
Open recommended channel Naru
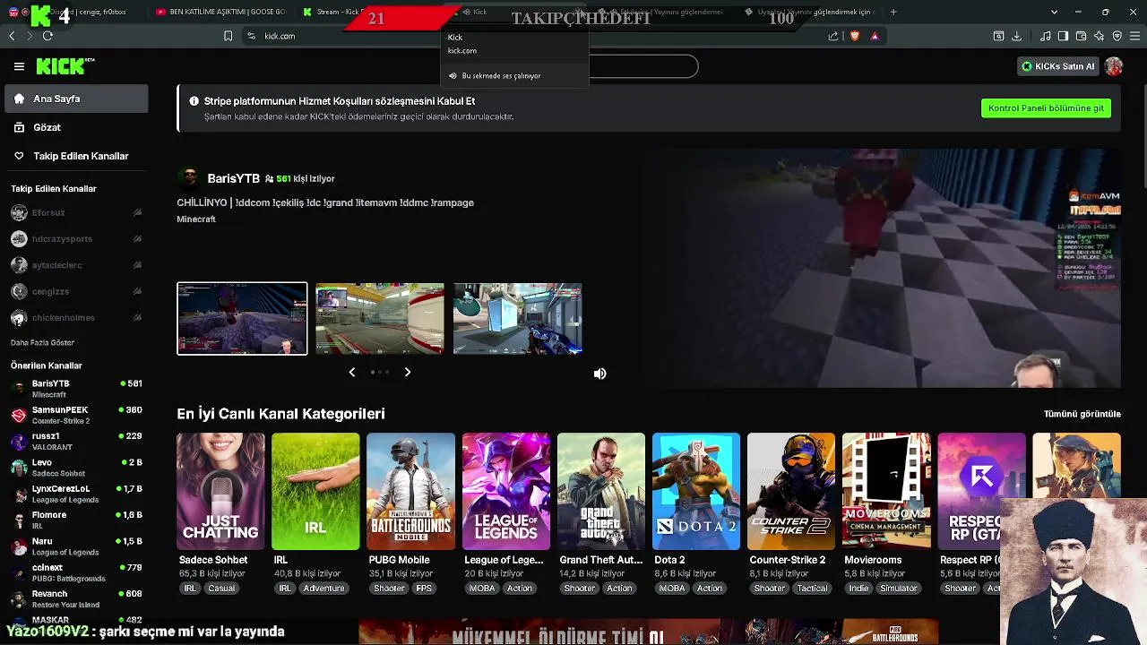point(76,546)
